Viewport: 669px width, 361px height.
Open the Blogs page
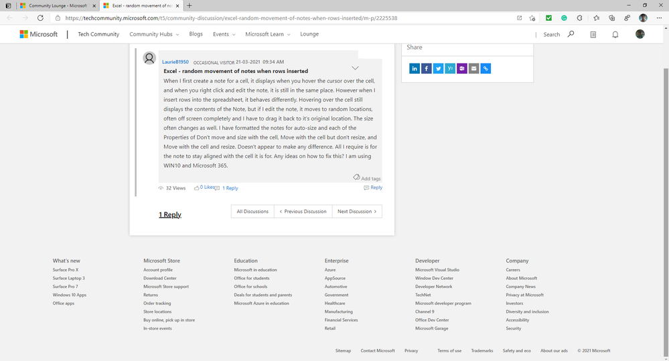point(196,34)
